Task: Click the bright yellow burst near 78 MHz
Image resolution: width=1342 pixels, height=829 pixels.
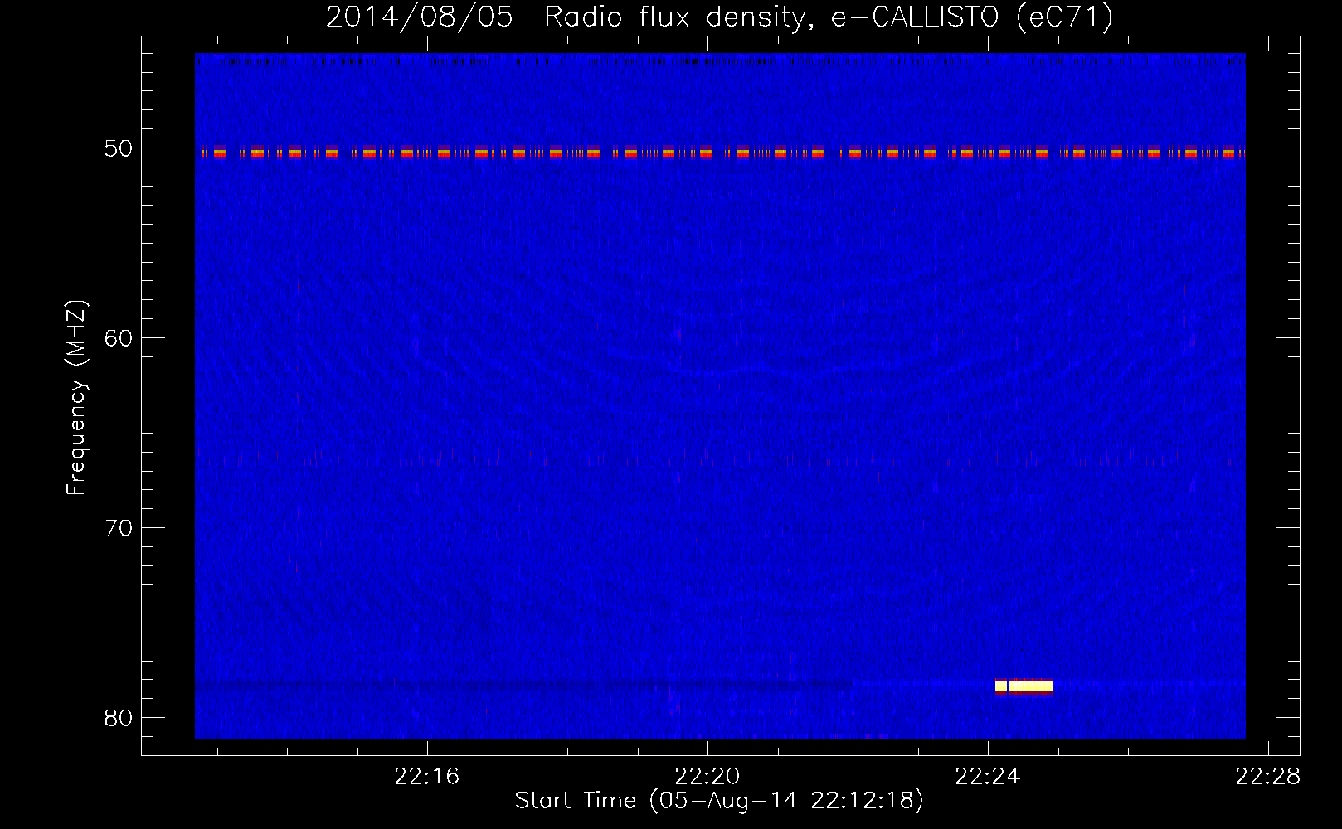Action: pyautogui.click(x=1024, y=686)
